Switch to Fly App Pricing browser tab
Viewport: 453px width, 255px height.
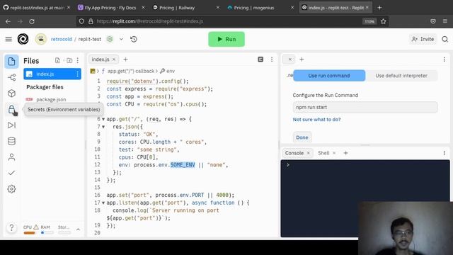tap(110, 8)
